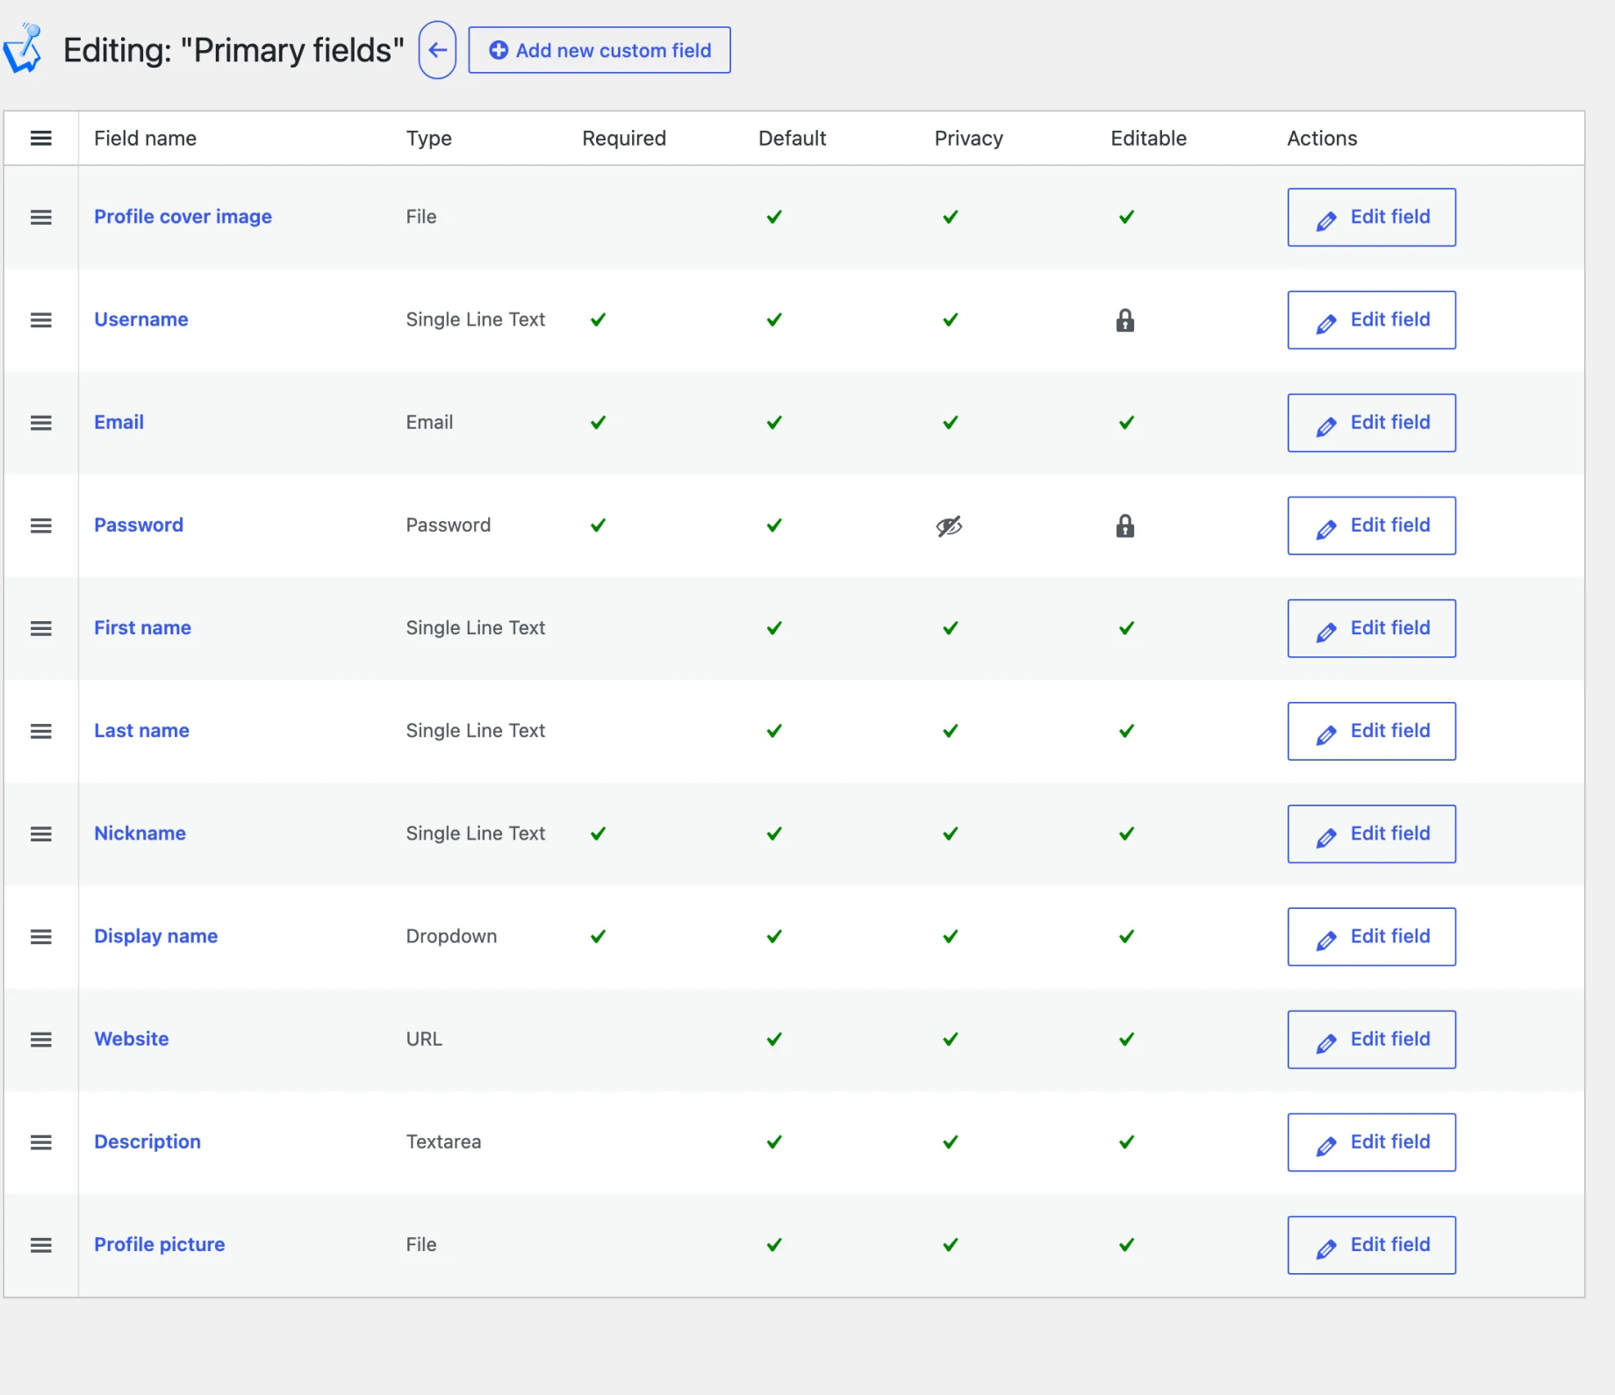This screenshot has height=1395, width=1615.
Task: Open the Profile picture field link
Action: 160,1244
